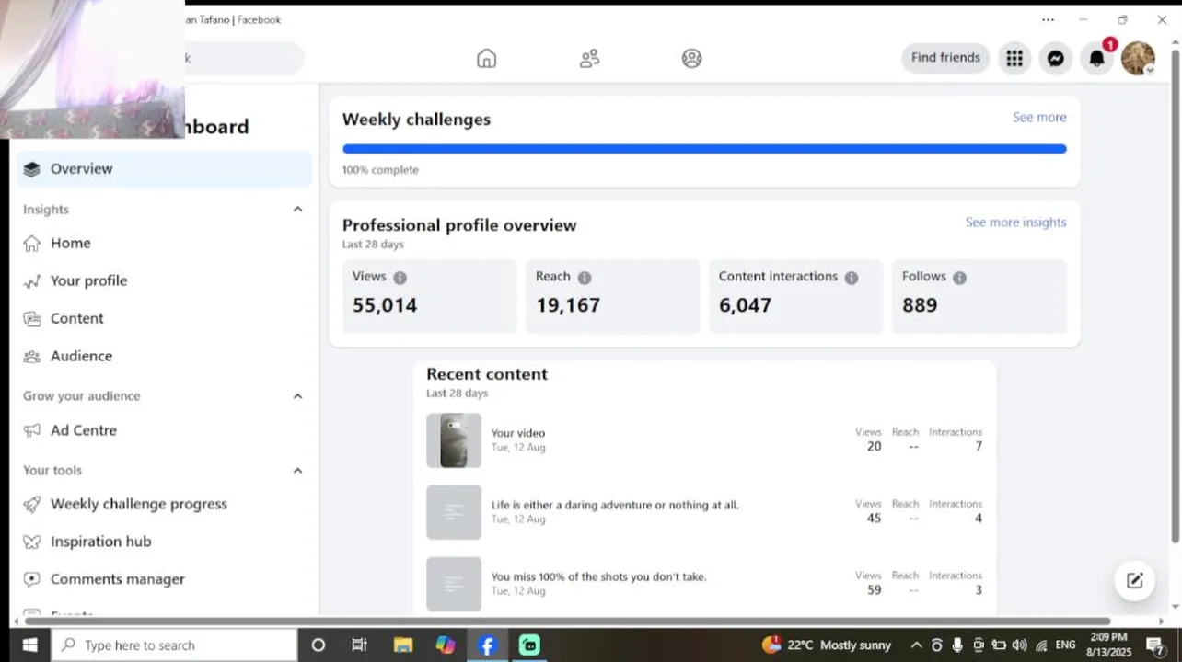Open the Follows 889 card

[979, 296]
